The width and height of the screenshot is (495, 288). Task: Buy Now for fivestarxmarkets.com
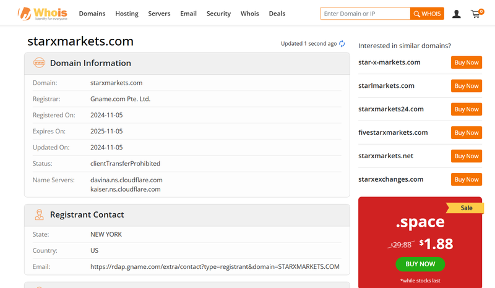pyautogui.click(x=467, y=132)
